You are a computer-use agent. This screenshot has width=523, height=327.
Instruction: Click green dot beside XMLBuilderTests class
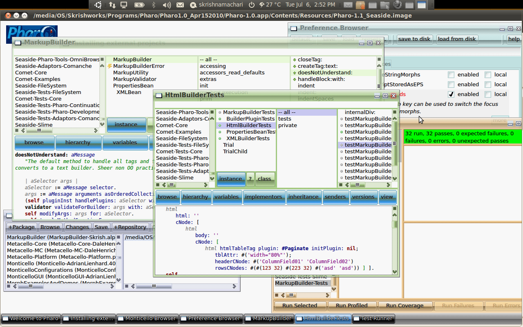(x=220, y=139)
